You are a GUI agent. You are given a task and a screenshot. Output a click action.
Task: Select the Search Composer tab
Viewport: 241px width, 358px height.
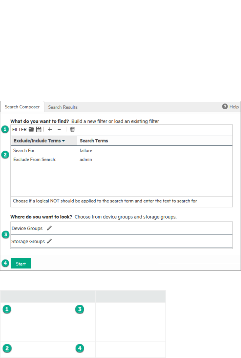click(22, 107)
